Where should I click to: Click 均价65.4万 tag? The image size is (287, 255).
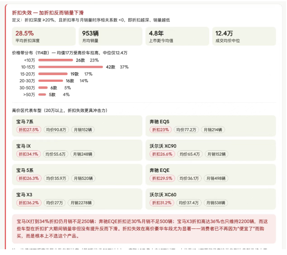pyautogui.click(x=190, y=154)
